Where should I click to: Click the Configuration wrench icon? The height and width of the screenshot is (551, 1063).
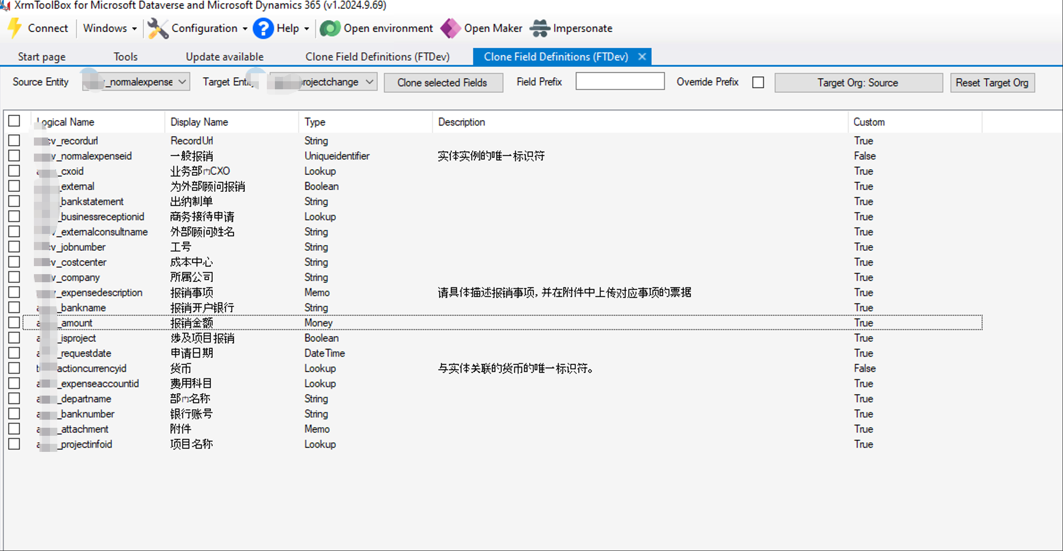158,28
